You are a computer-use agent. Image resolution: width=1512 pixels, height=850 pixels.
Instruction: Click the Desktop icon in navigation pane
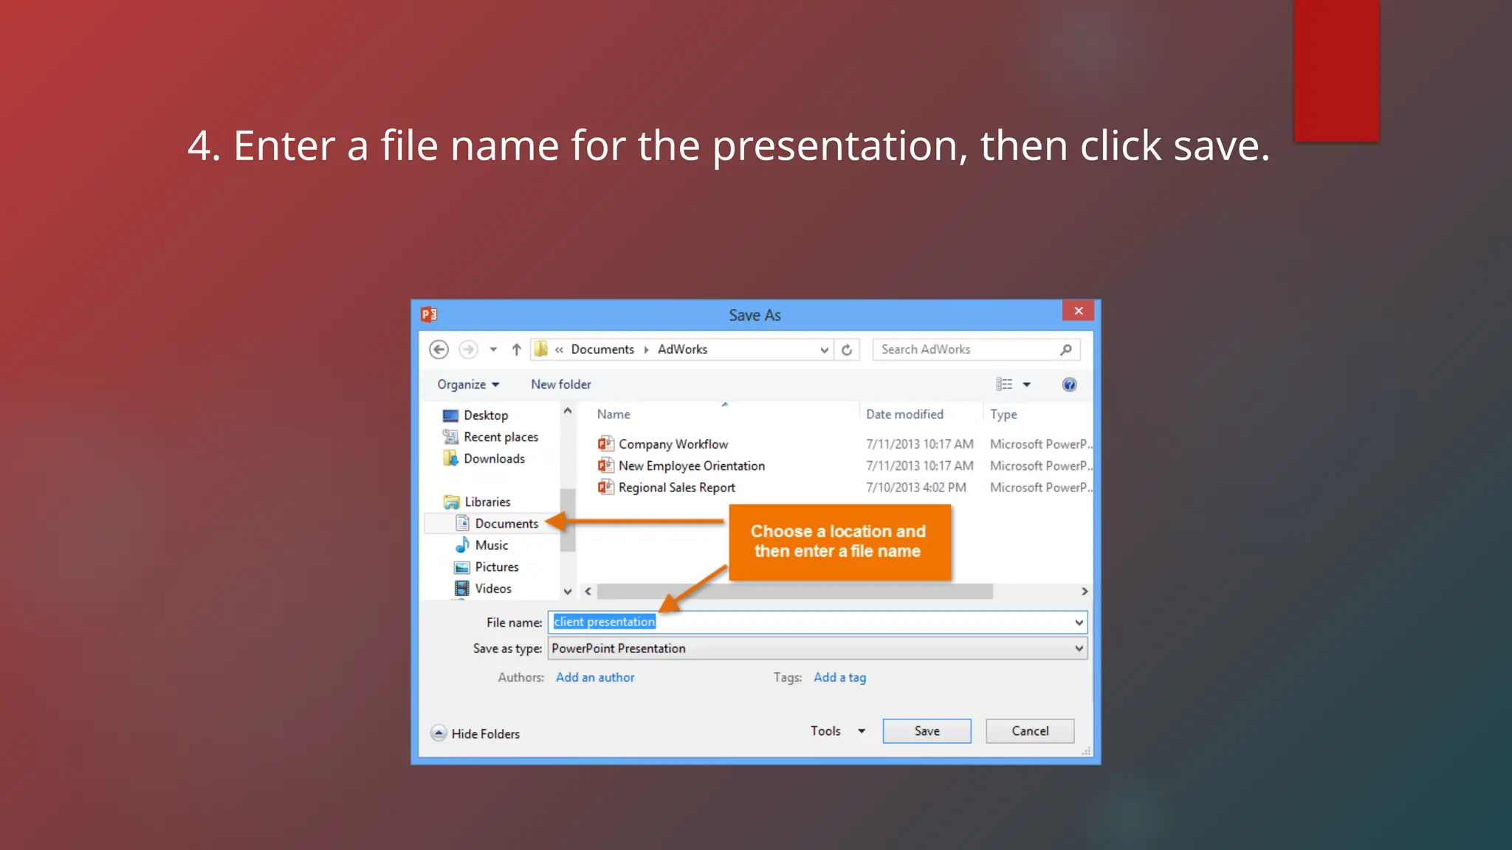450,415
